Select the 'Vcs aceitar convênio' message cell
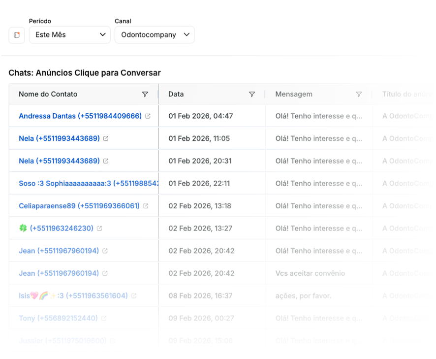Image resolution: width=436 pixels, height=359 pixels. [x=310, y=273]
